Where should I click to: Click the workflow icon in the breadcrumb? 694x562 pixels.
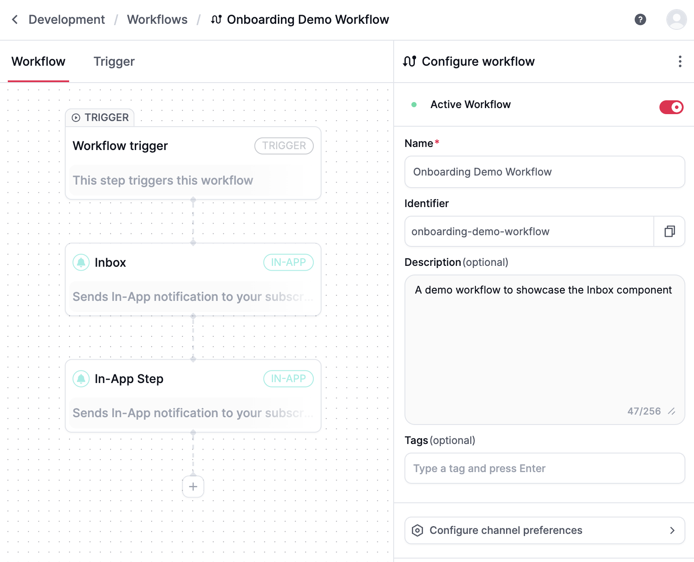(x=216, y=19)
